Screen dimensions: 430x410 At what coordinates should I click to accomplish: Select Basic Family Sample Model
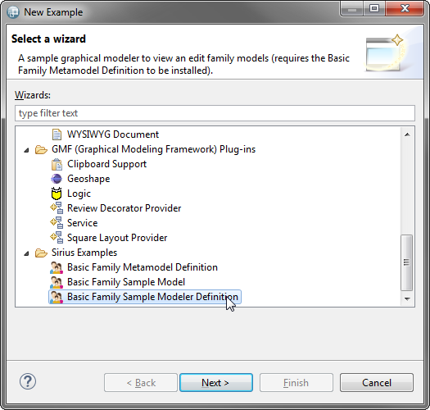126,282
